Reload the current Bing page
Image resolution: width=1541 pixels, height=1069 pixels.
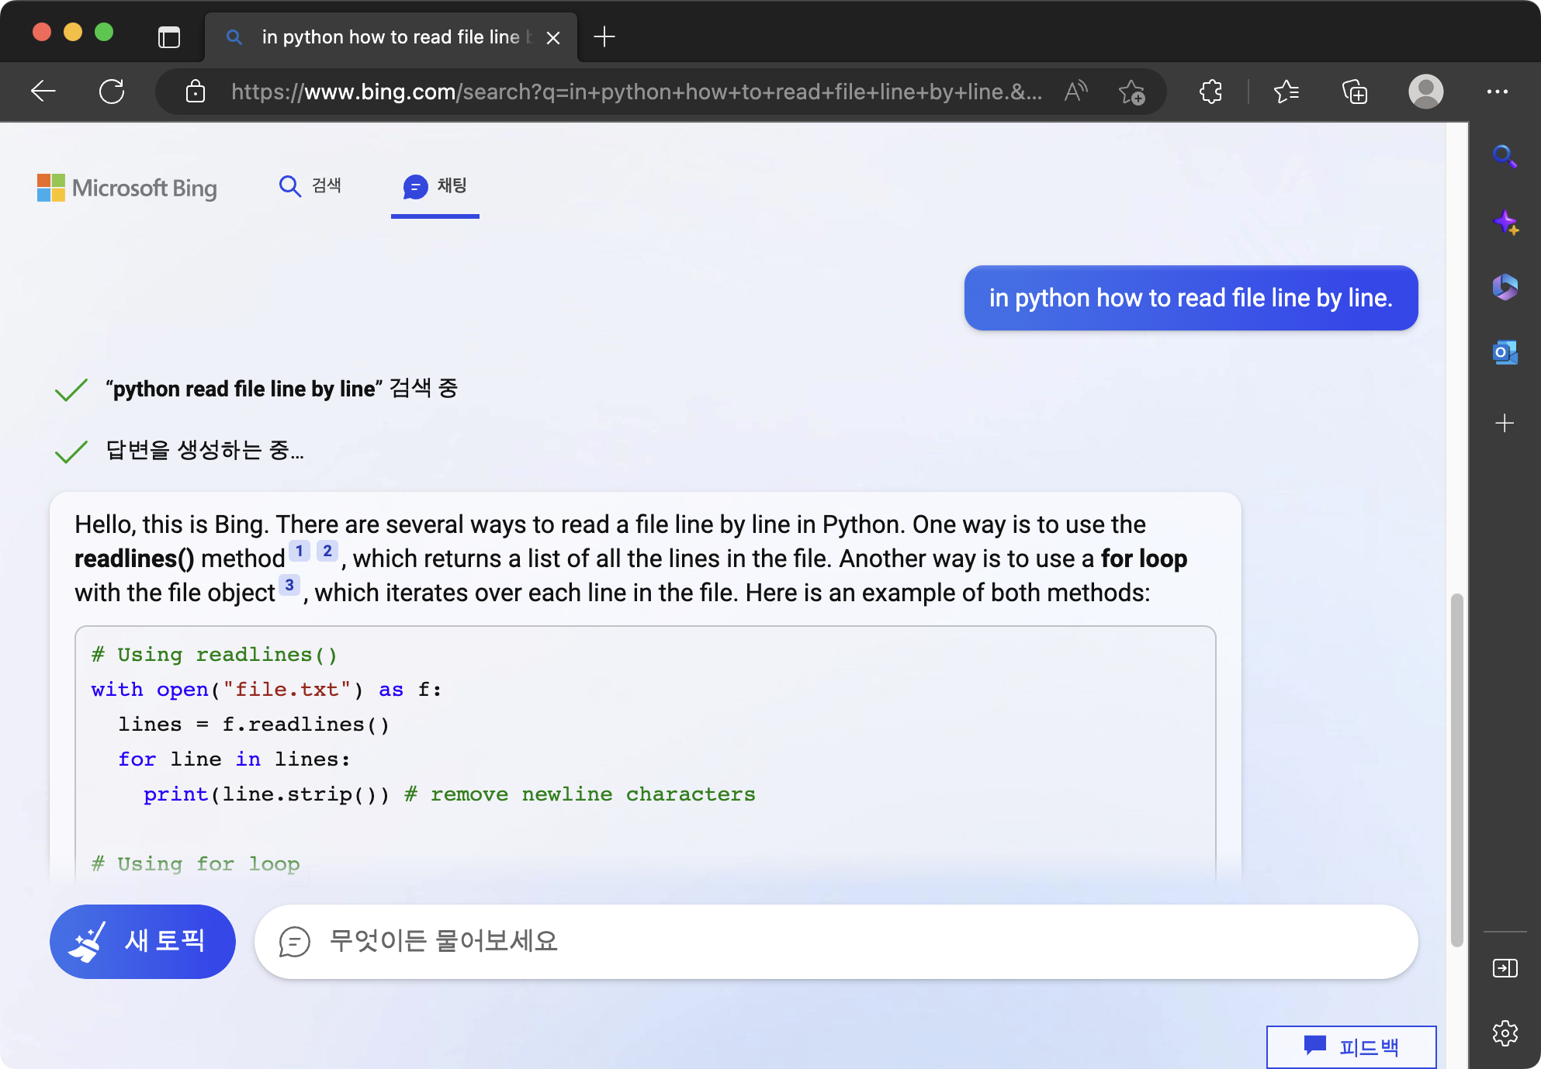(112, 92)
